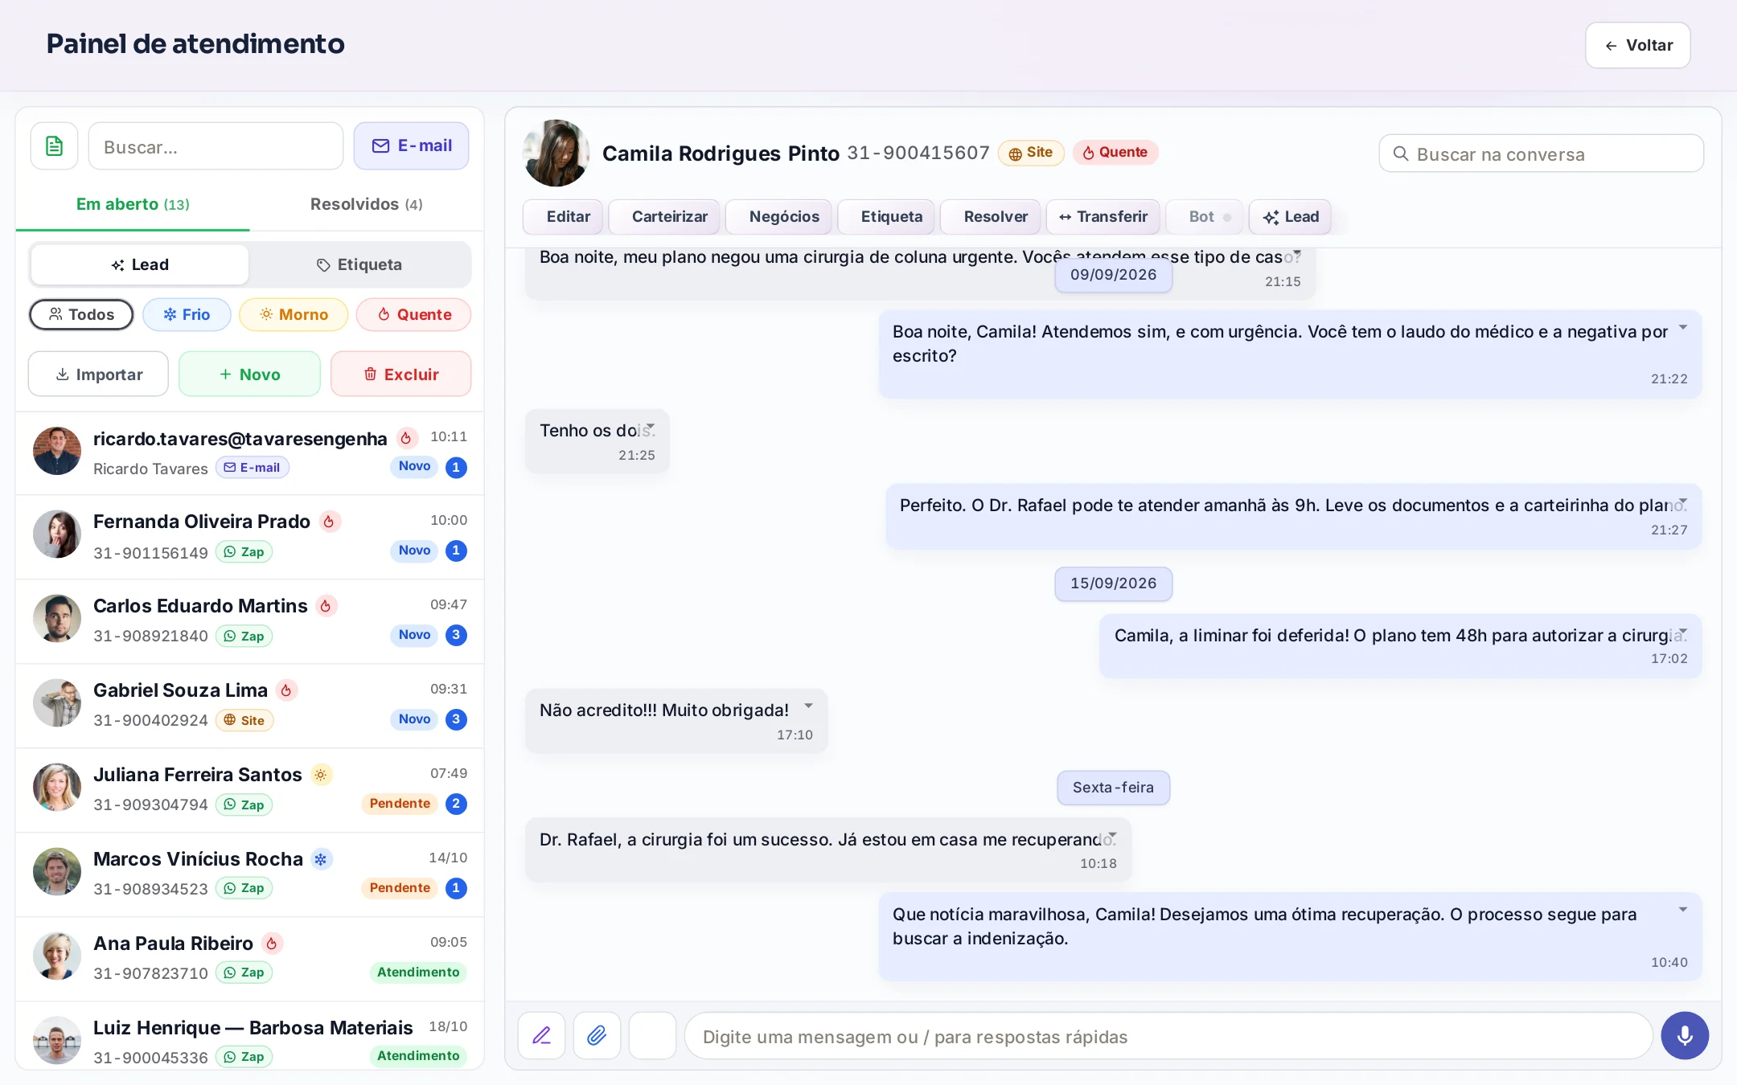1737x1085 pixels.
Task: Filter leads by Quente
Action: (414, 314)
